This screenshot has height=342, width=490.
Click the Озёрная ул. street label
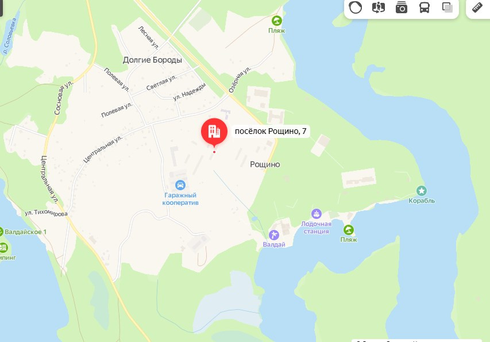point(240,80)
